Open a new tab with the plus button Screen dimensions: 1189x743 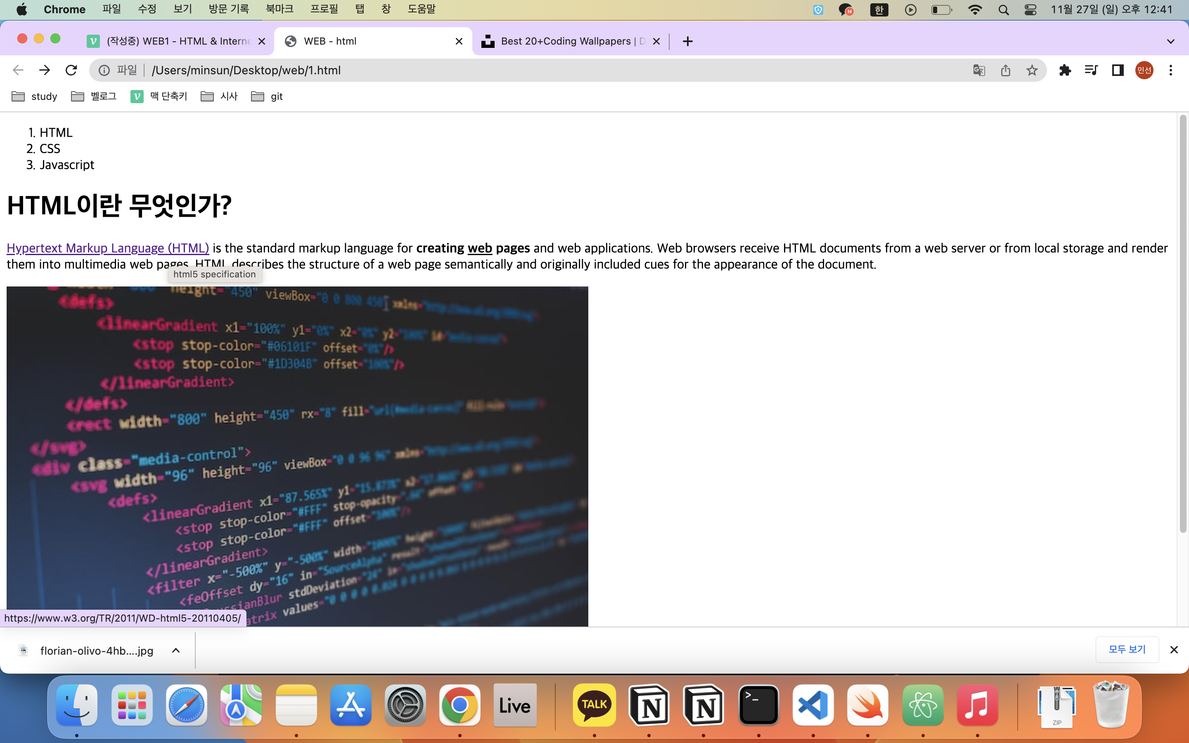(x=687, y=41)
